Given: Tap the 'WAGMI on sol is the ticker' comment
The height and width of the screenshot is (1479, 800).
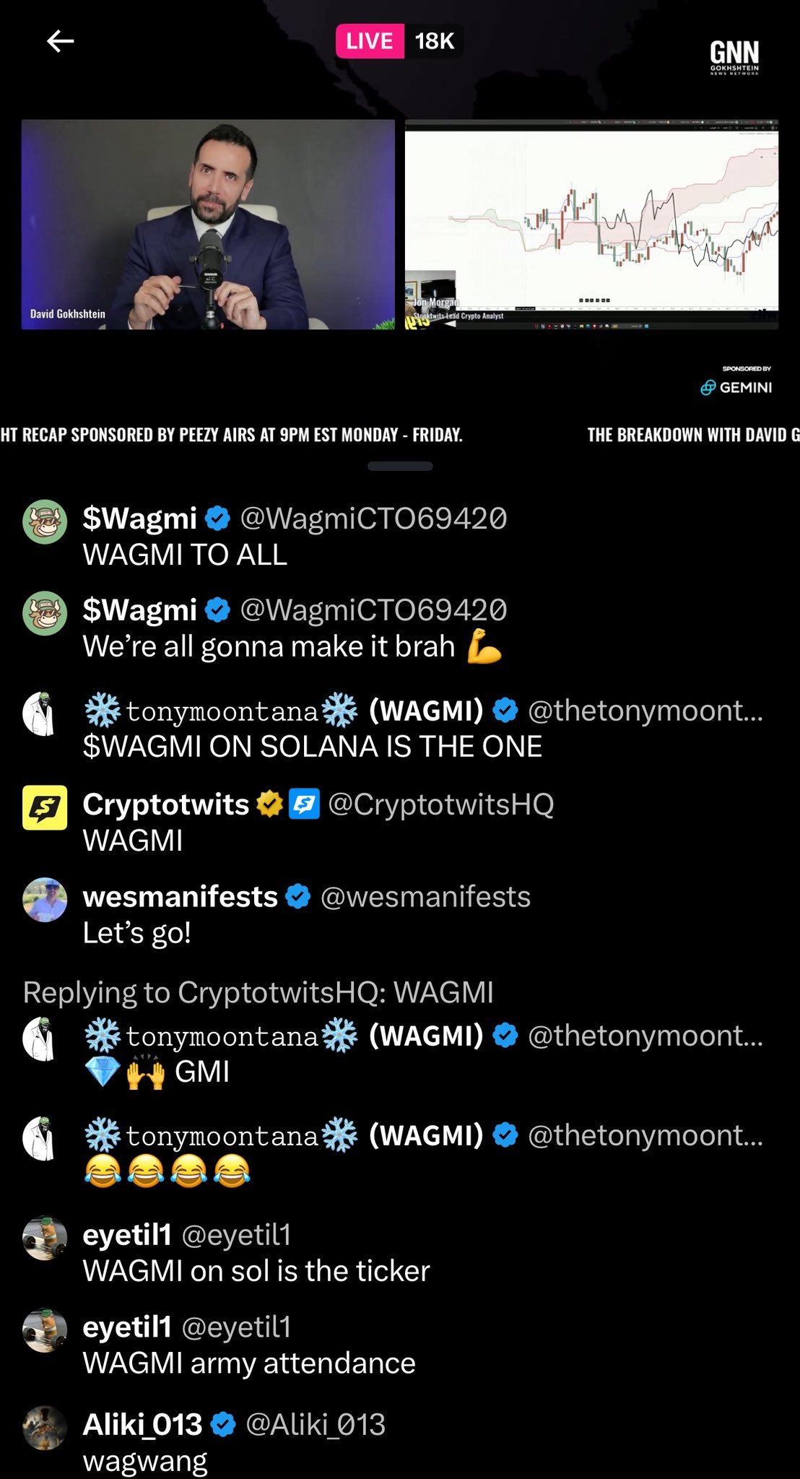Looking at the screenshot, I should 256,1271.
